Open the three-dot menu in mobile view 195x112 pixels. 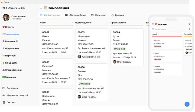189,29
